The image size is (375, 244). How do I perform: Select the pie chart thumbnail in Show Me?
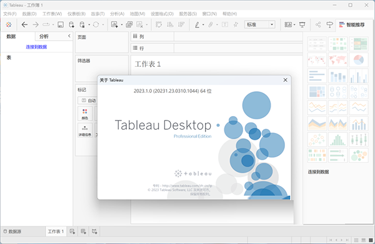coord(359,59)
